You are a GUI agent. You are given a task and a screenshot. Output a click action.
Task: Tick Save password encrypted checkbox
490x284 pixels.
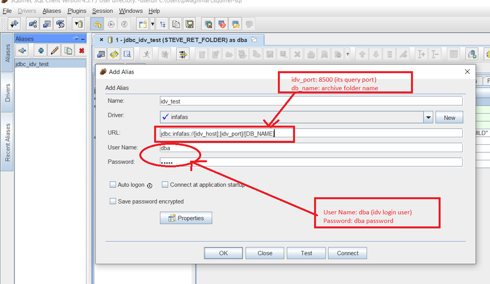pyautogui.click(x=113, y=201)
